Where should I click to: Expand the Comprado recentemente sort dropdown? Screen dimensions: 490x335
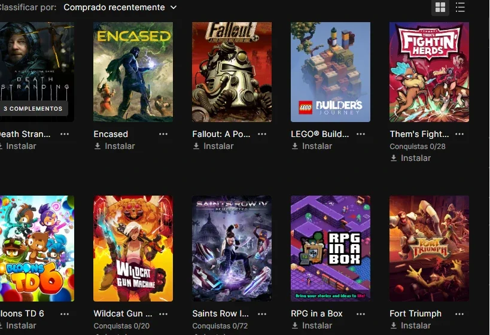click(120, 7)
